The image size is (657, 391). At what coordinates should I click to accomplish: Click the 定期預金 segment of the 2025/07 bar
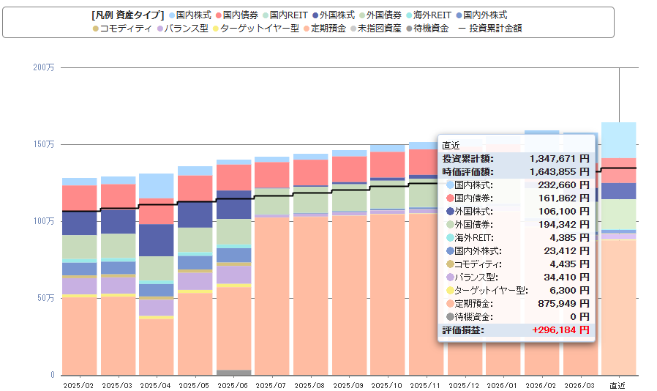271,293
